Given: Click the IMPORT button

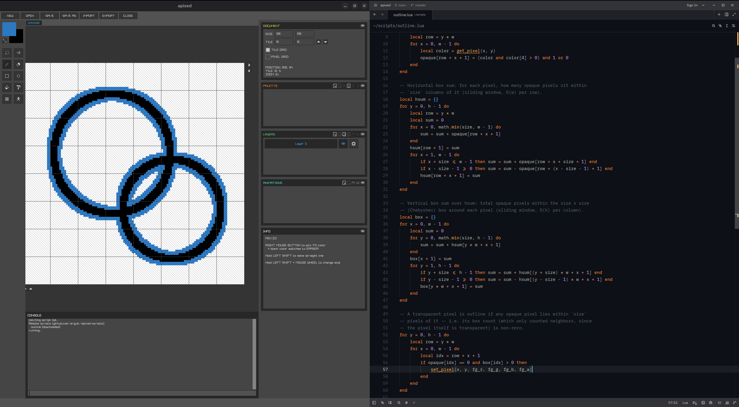Looking at the screenshot, I should [89, 16].
